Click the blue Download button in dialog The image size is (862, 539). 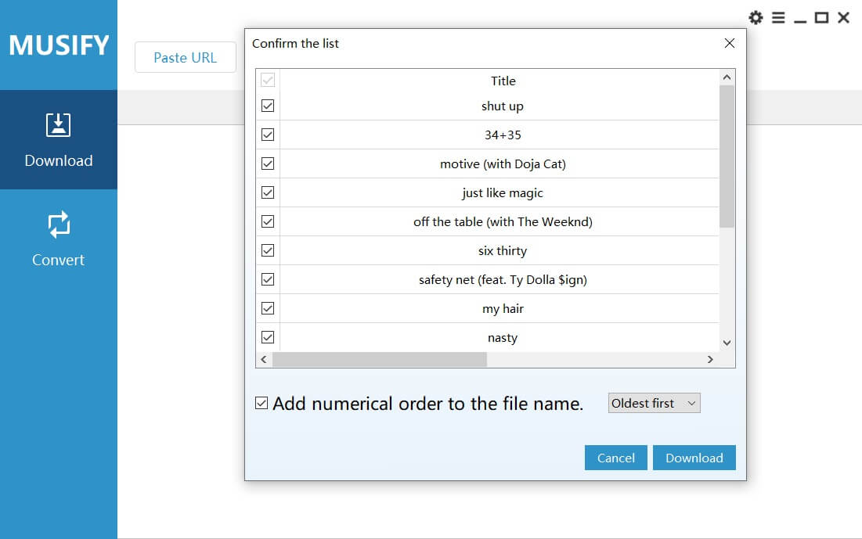(x=694, y=458)
